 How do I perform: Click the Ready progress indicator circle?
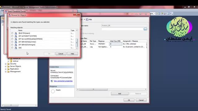[53, 91]
